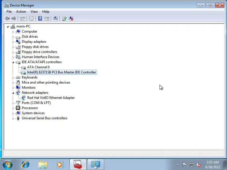Click Show/Hide Action Pane toolbar icon
Viewport: 227px width, 170px height.
click(x=47, y=18)
